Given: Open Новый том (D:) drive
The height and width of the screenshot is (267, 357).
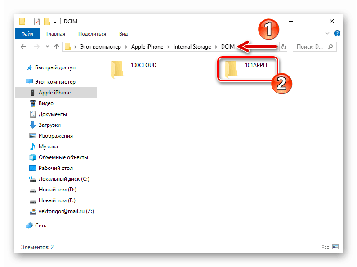Looking at the screenshot, I should coord(53,190).
